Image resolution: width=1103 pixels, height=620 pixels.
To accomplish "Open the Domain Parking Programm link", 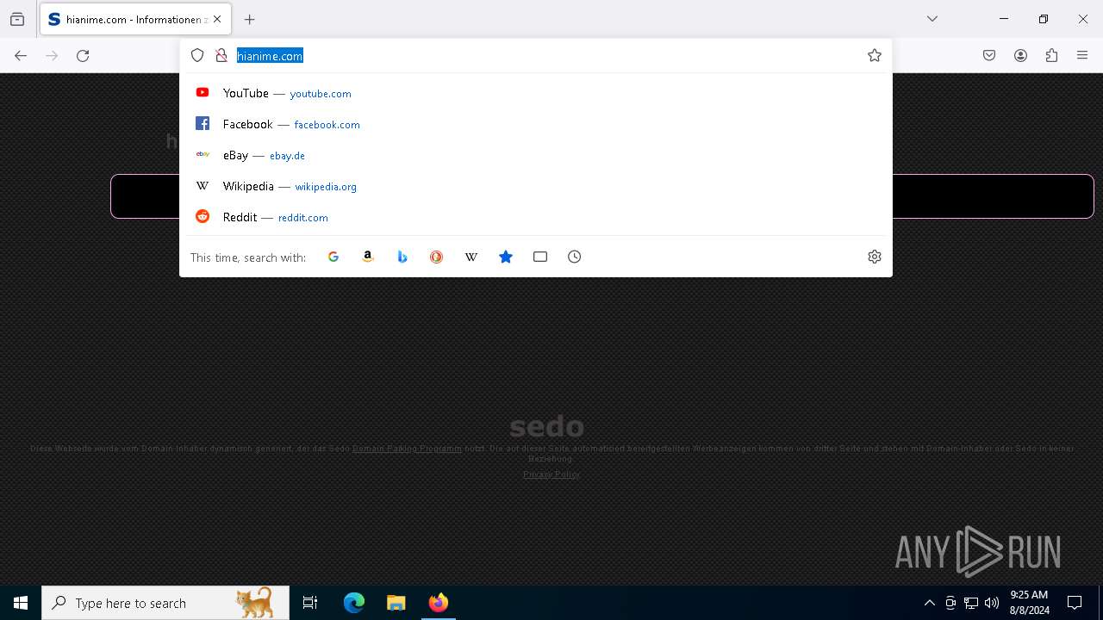I will click(407, 449).
